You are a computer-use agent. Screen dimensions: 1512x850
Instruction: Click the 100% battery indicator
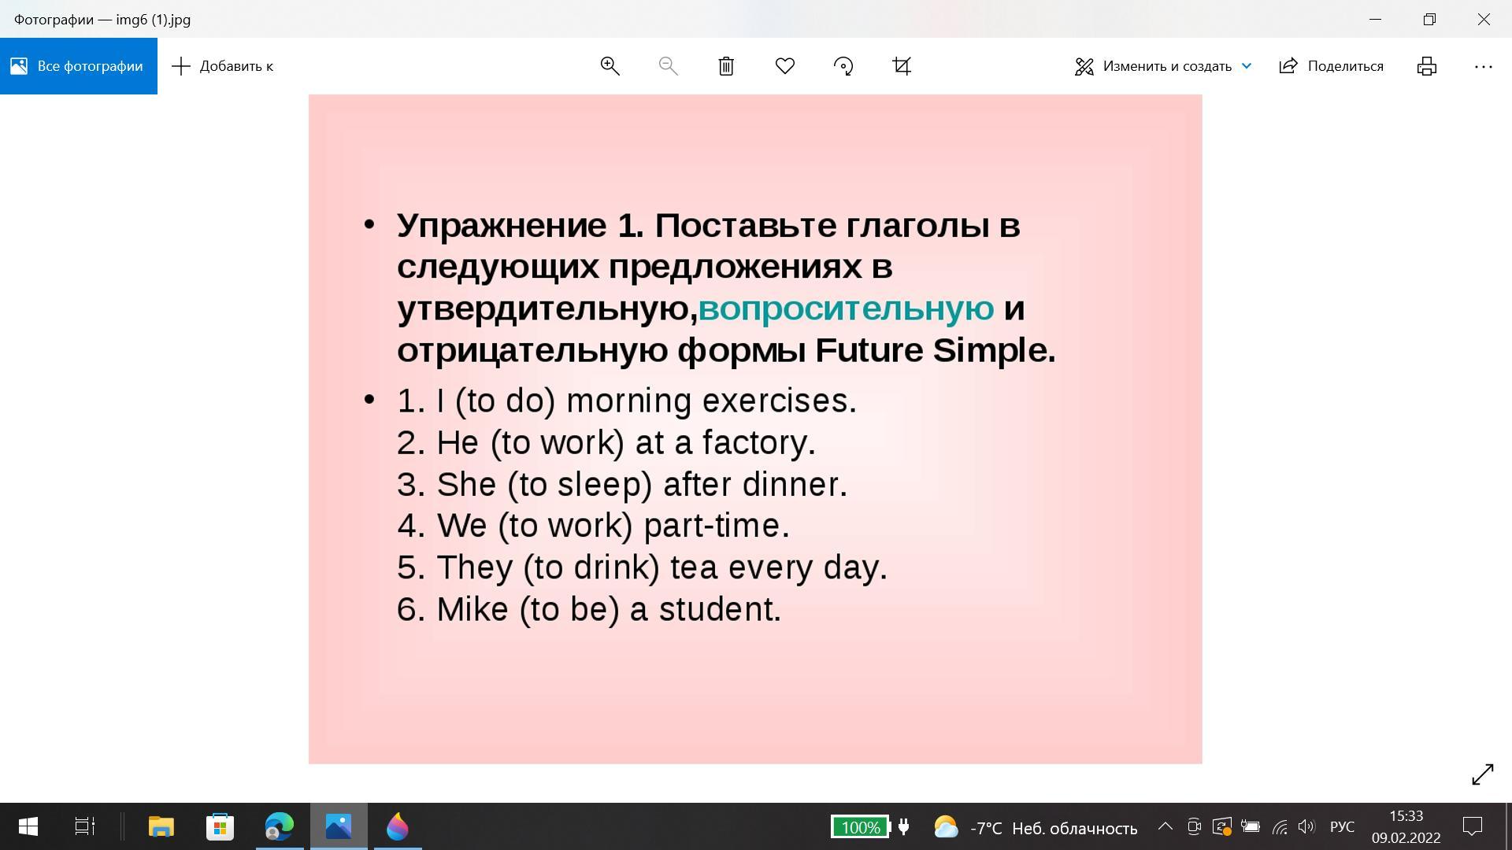coord(860,827)
